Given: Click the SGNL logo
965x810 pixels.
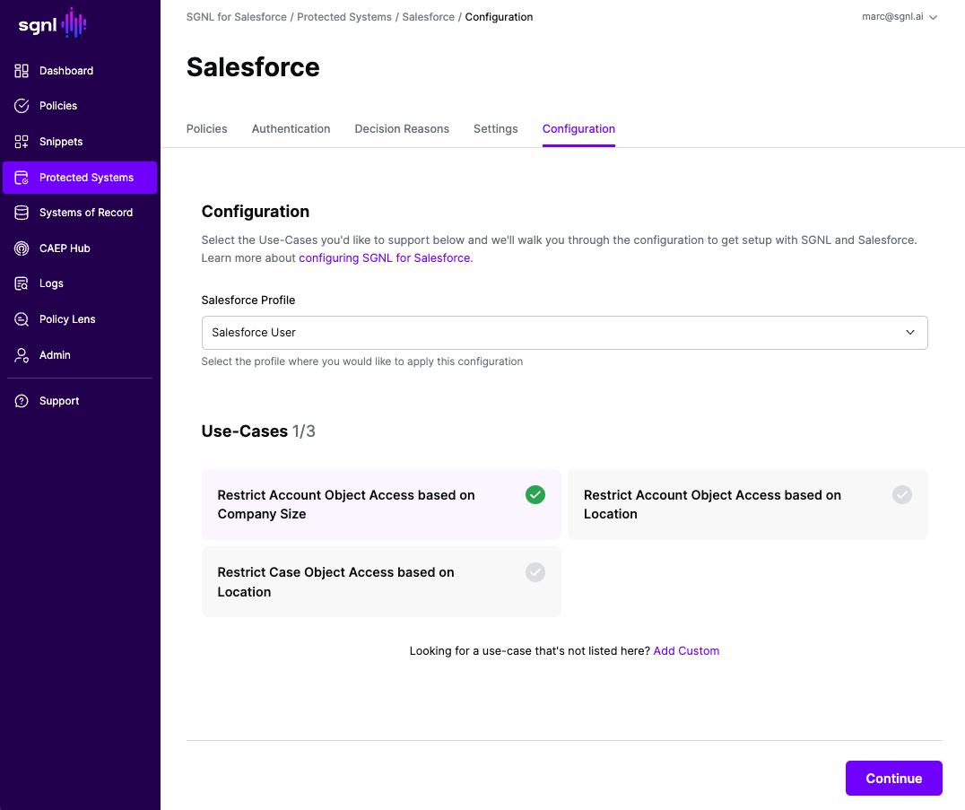Looking at the screenshot, I should (x=52, y=23).
